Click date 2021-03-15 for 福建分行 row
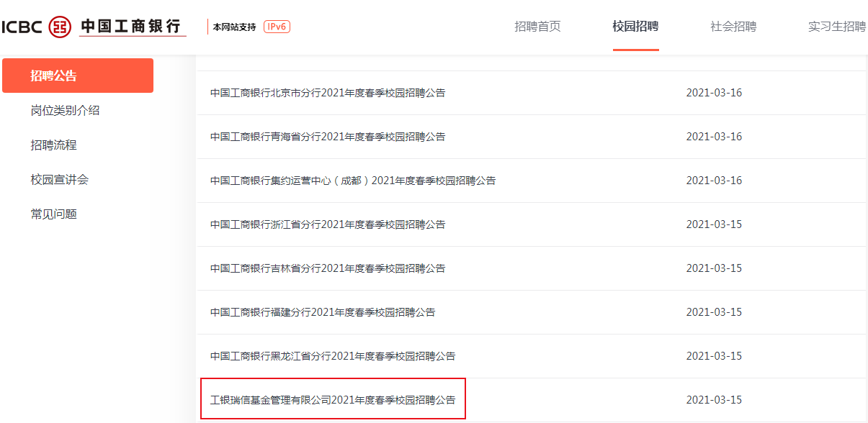This screenshot has height=423, width=868. click(714, 312)
